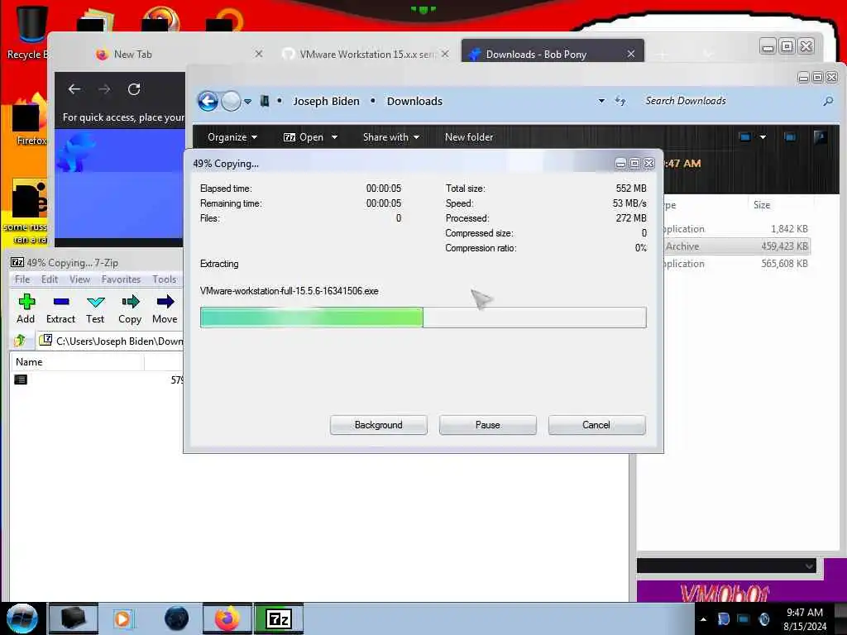Reload the page in Firefox
847x635 pixels.
[x=134, y=89]
